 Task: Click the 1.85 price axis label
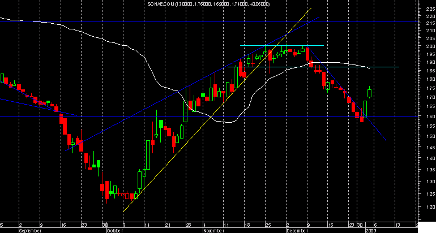coord(430,71)
